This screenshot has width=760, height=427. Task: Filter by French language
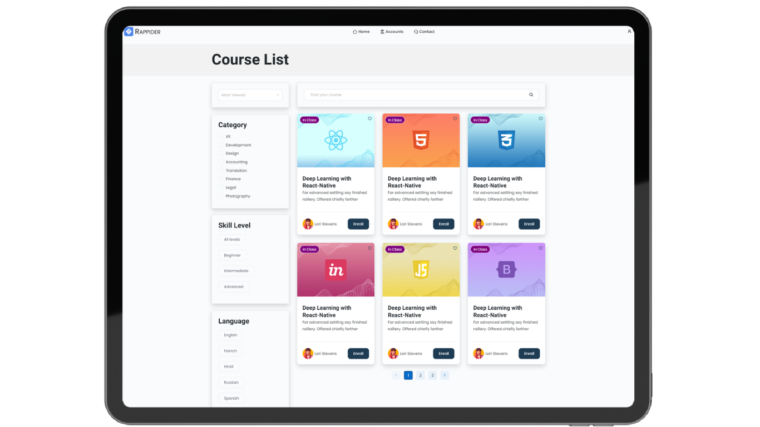(x=230, y=351)
